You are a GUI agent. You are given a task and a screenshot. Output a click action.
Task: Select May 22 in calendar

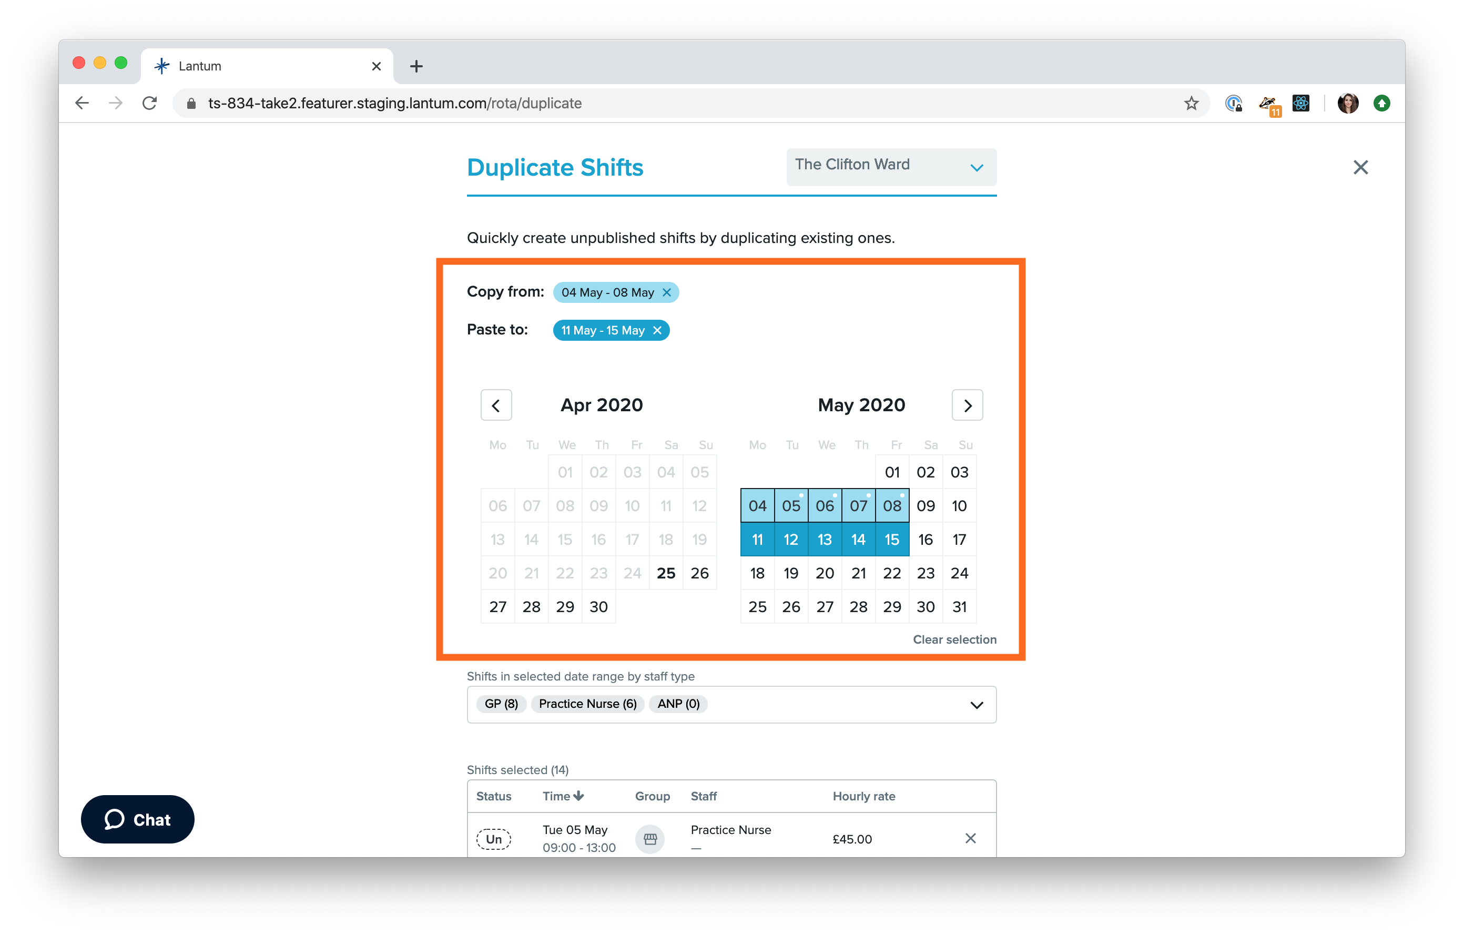(892, 573)
